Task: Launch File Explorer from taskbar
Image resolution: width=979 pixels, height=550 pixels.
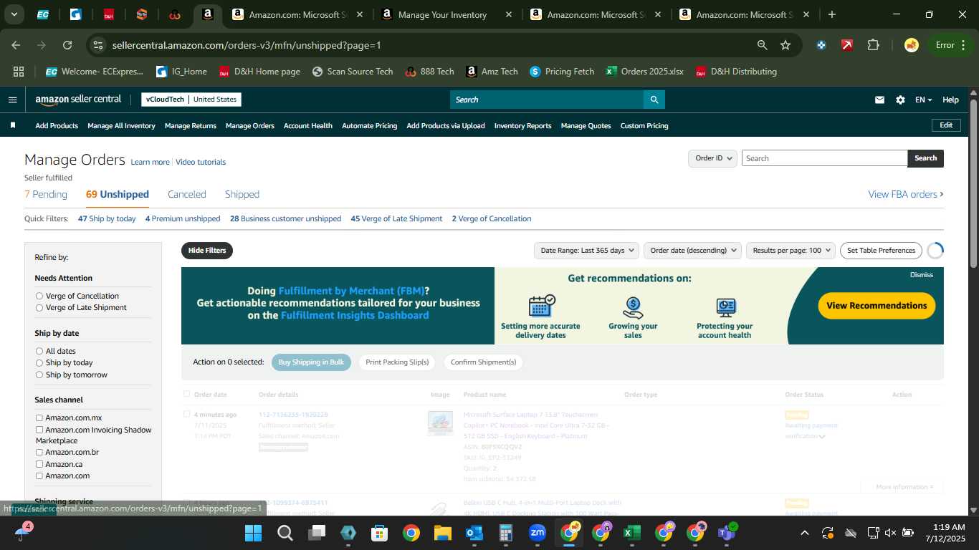Action: coord(442,533)
